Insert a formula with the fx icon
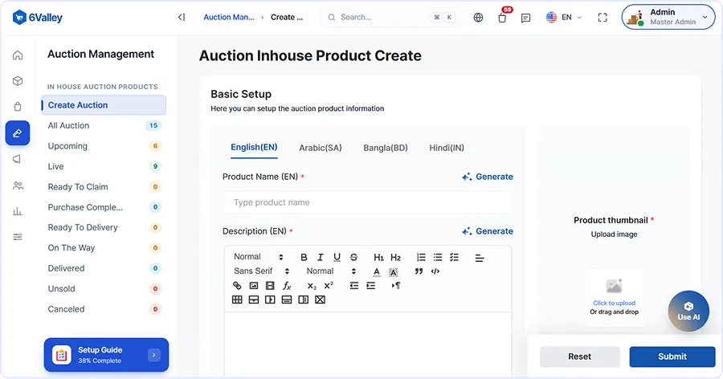 click(x=287, y=285)
